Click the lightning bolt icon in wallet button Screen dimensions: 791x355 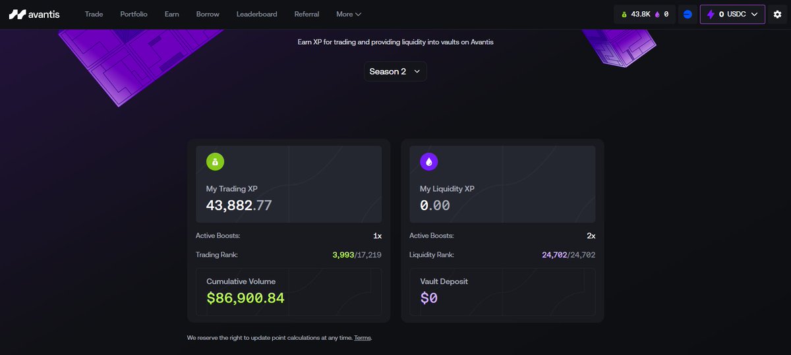(711, 14)
